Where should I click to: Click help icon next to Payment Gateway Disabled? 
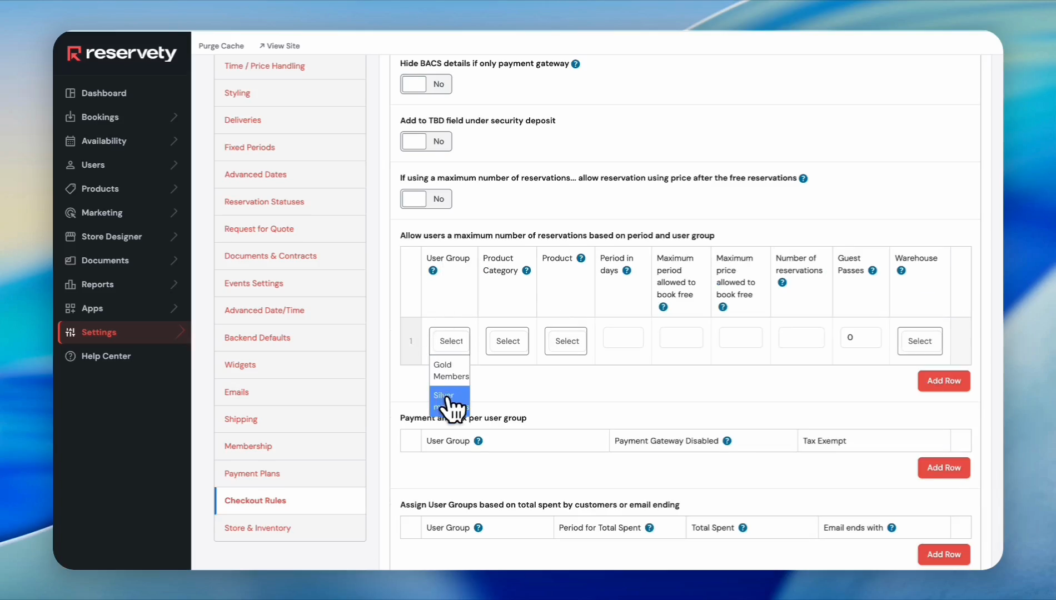pyautogui.click(x=727, y=441)
